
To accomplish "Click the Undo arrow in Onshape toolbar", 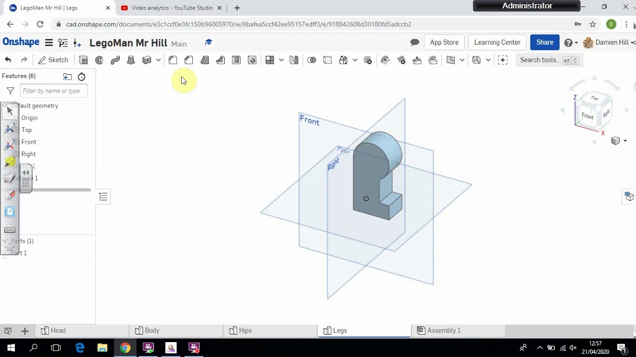I will point(8,60).
